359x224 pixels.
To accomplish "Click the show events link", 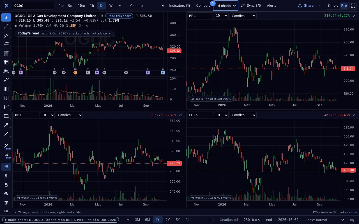I will (x=353, y=212).
